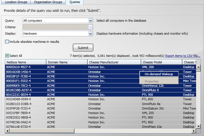Screen dimensions: 204x136
Task: Click the Chassis Manufacturer column header
Action: [114, 62]
